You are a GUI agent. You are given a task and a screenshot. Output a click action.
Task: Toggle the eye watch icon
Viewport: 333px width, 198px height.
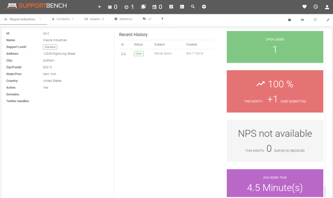point(302,20)
